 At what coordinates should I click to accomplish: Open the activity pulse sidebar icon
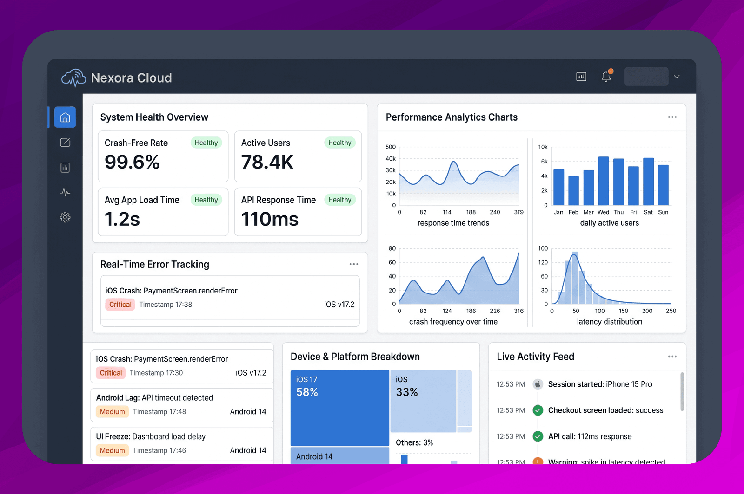pos(65,192)
